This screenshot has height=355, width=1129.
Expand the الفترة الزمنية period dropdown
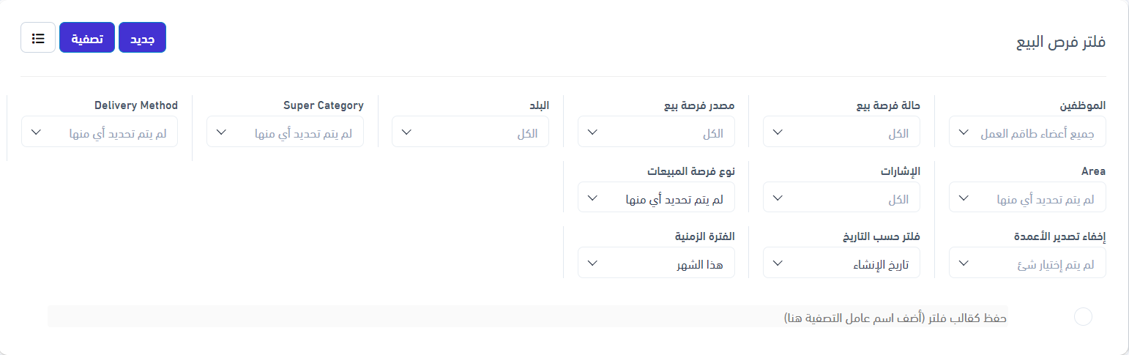655,263
